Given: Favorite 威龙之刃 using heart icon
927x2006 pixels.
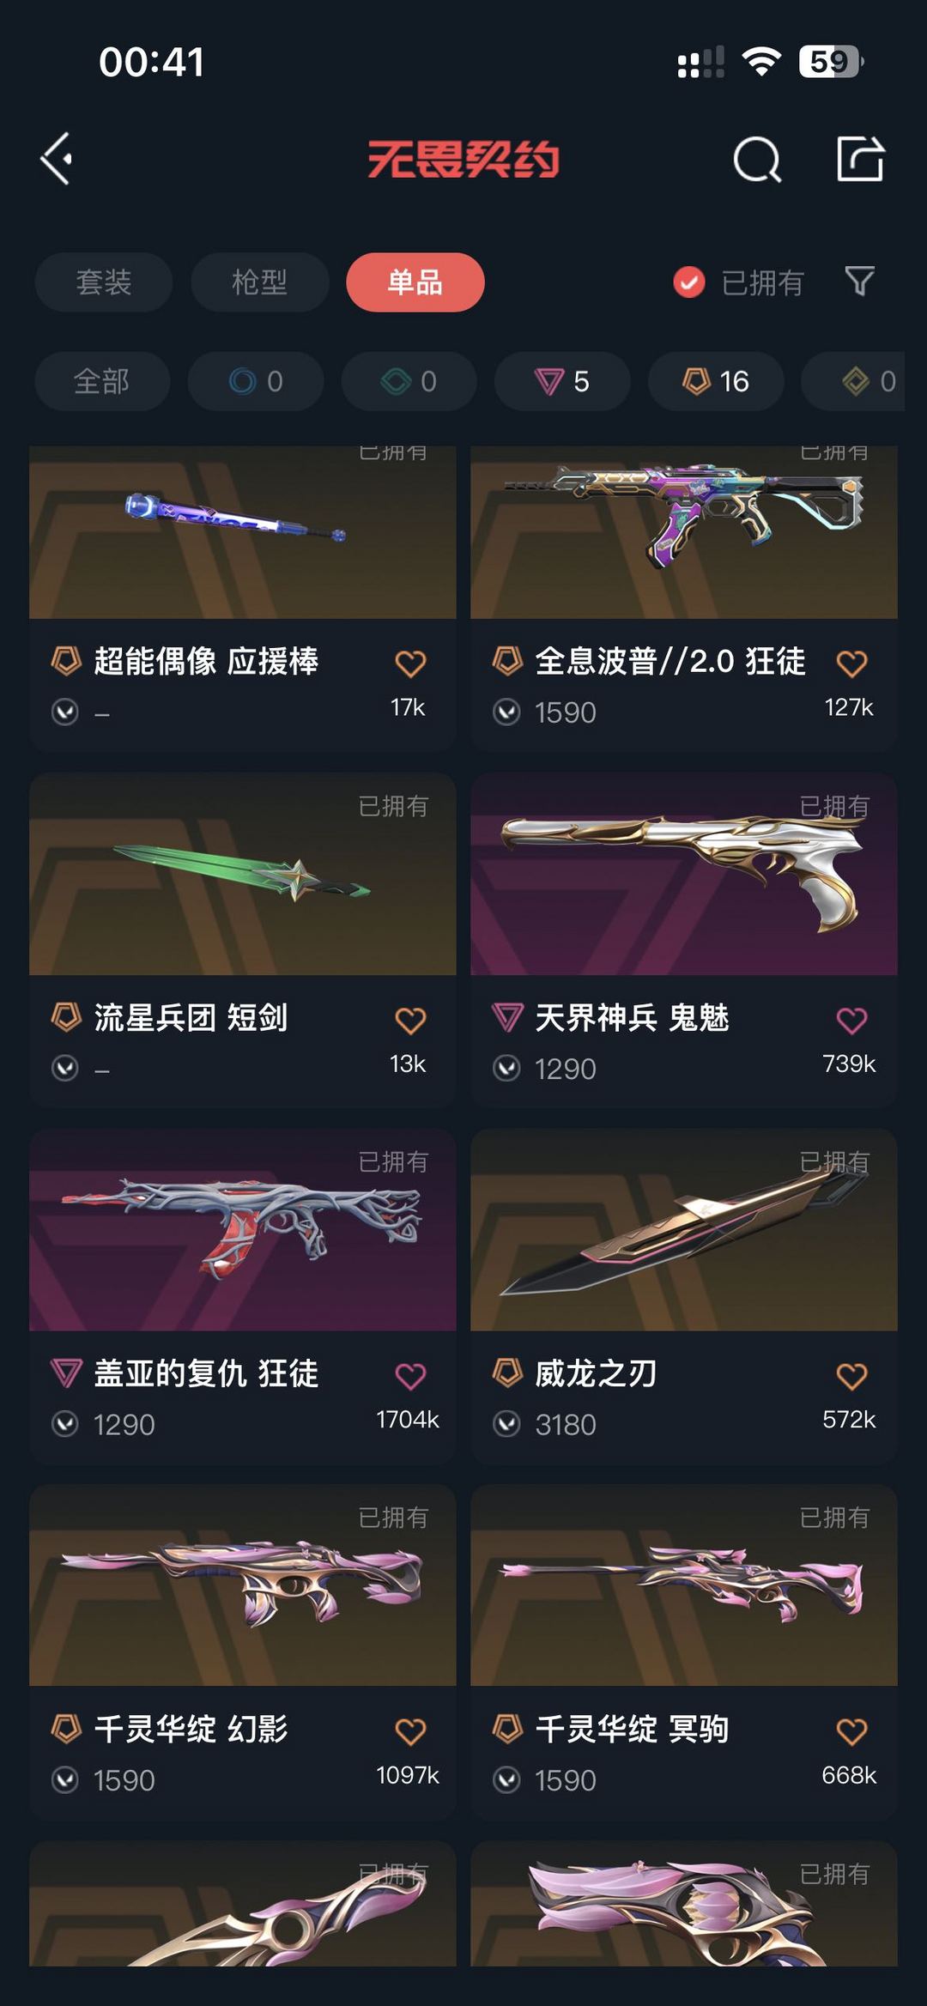Looking at the screenshot, I should coord(851,1376).
